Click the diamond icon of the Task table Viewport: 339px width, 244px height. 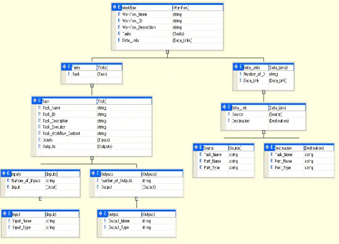coord(35,100)
